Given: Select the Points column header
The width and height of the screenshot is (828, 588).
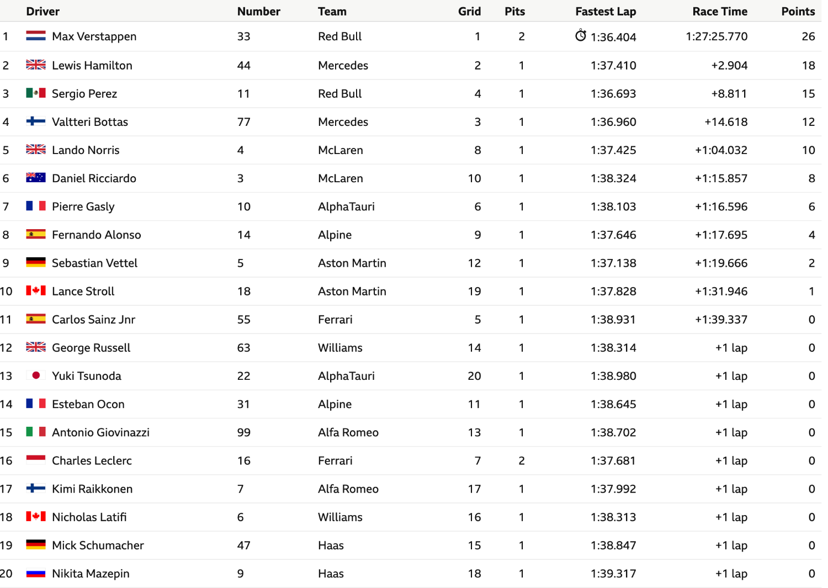Looking at the screenshot, I should (798, 11).
